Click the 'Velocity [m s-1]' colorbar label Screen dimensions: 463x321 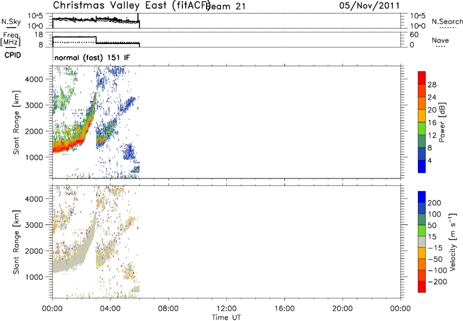453,242
